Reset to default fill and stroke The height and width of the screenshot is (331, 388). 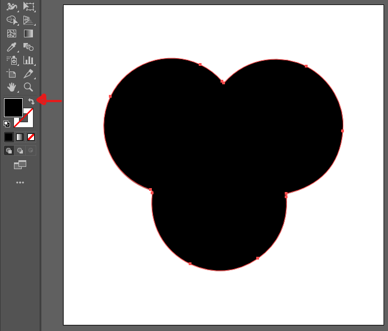tap(7, 124)
